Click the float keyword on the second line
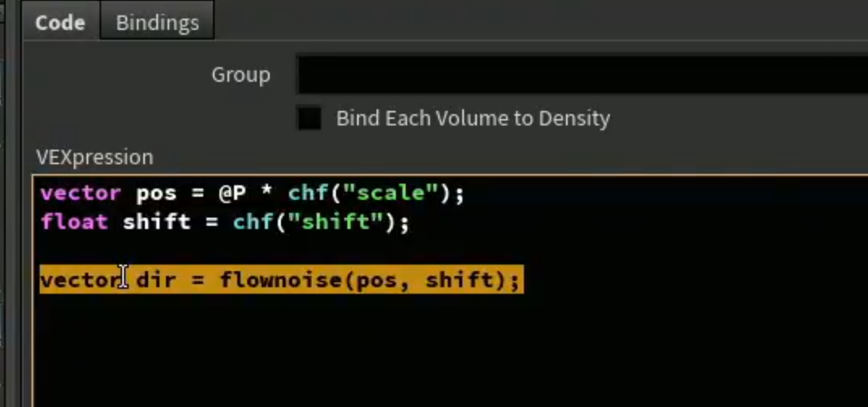868x407 pixels. tap(74, 223)
